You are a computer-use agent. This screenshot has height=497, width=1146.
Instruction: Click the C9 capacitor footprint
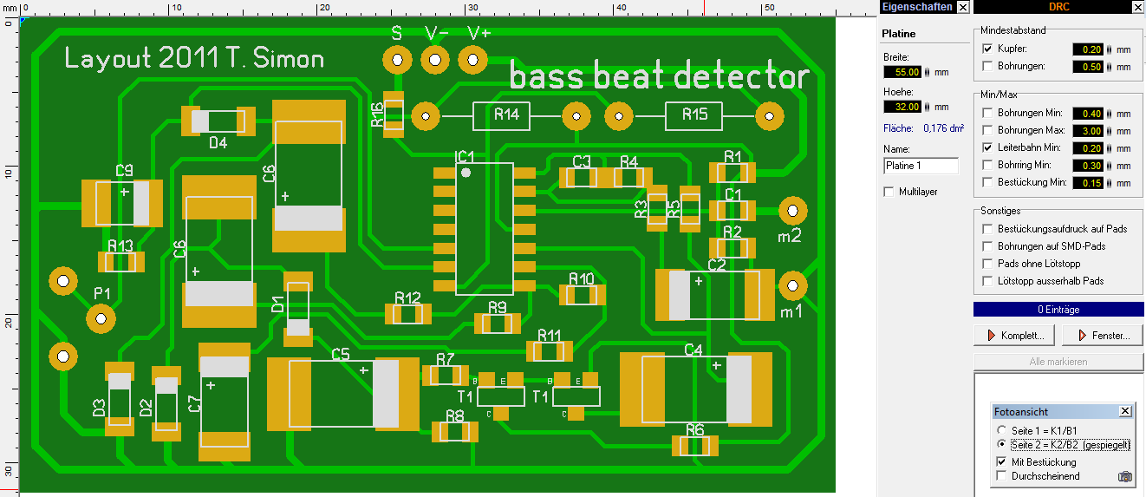tap(122, 203)
